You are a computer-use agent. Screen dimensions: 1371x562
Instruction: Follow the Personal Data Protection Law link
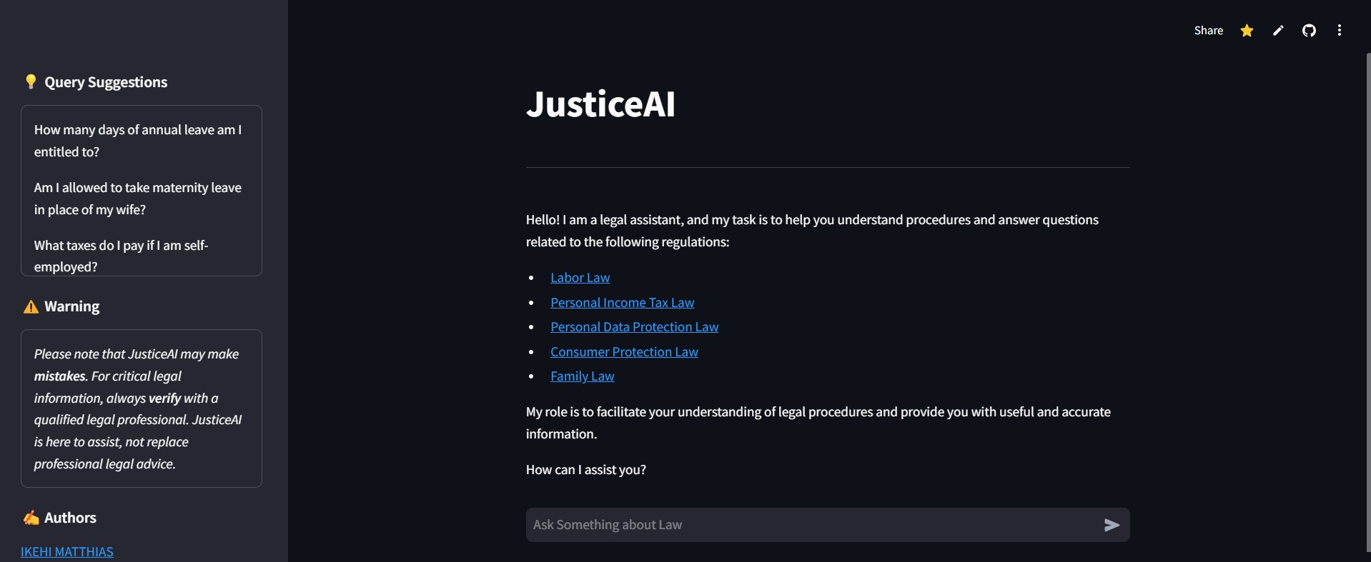click(634, 327)
